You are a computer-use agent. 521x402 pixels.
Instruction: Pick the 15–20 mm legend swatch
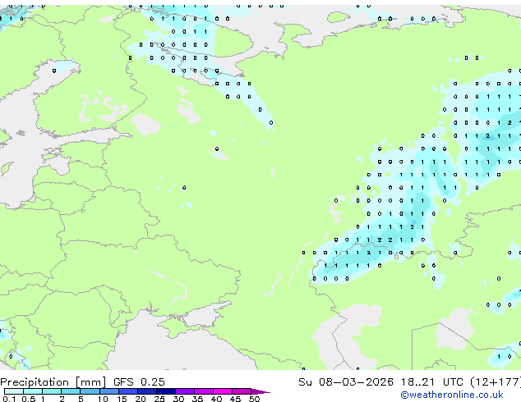[128, 391]
